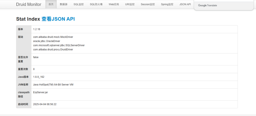Click the 查看JSON API heading link

click(x=58, y=19)
